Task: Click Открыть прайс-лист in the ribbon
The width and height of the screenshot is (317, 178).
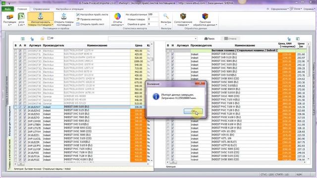Action: tap(90, 24)
